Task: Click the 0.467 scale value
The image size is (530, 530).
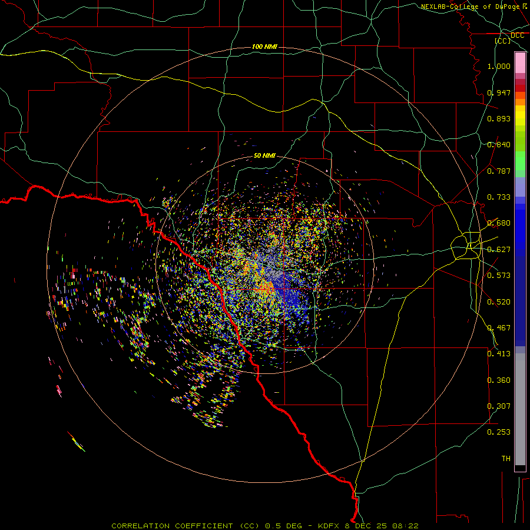Action: coord(499,328)
